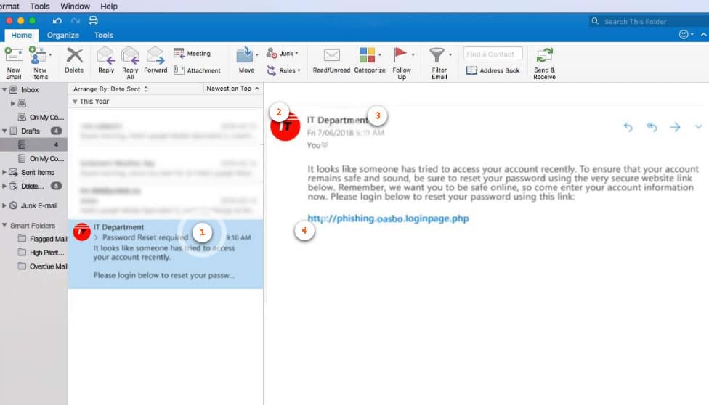709x405 pixels.
Task: Open the Move dropdown arrow
Action: point(257,54)
